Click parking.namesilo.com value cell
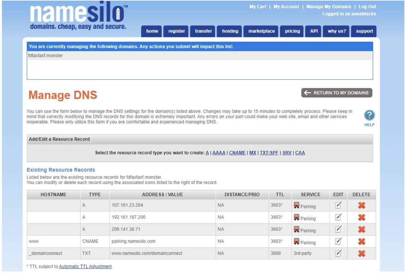405x276 pixels. point(163,241)
